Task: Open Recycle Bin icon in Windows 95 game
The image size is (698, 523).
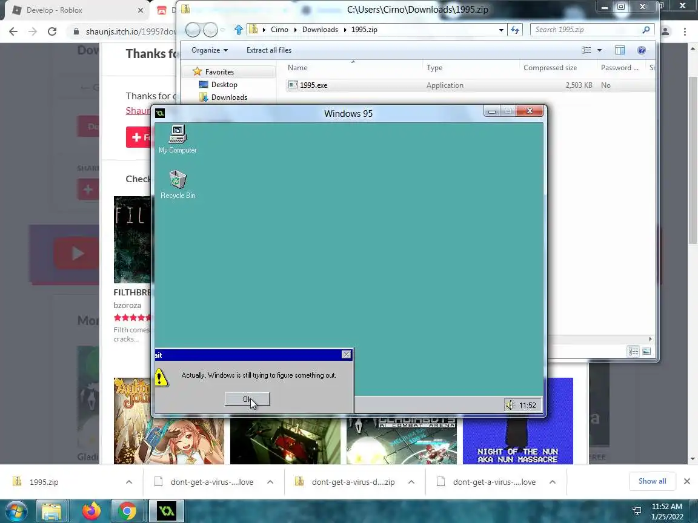Action: point(178,185)
